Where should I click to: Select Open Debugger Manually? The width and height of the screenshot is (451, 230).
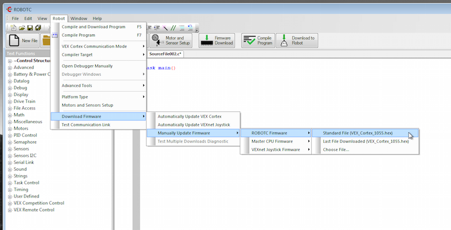click(99, 66)
